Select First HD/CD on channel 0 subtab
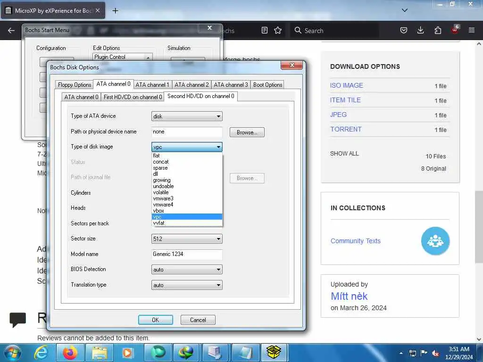 133,97
